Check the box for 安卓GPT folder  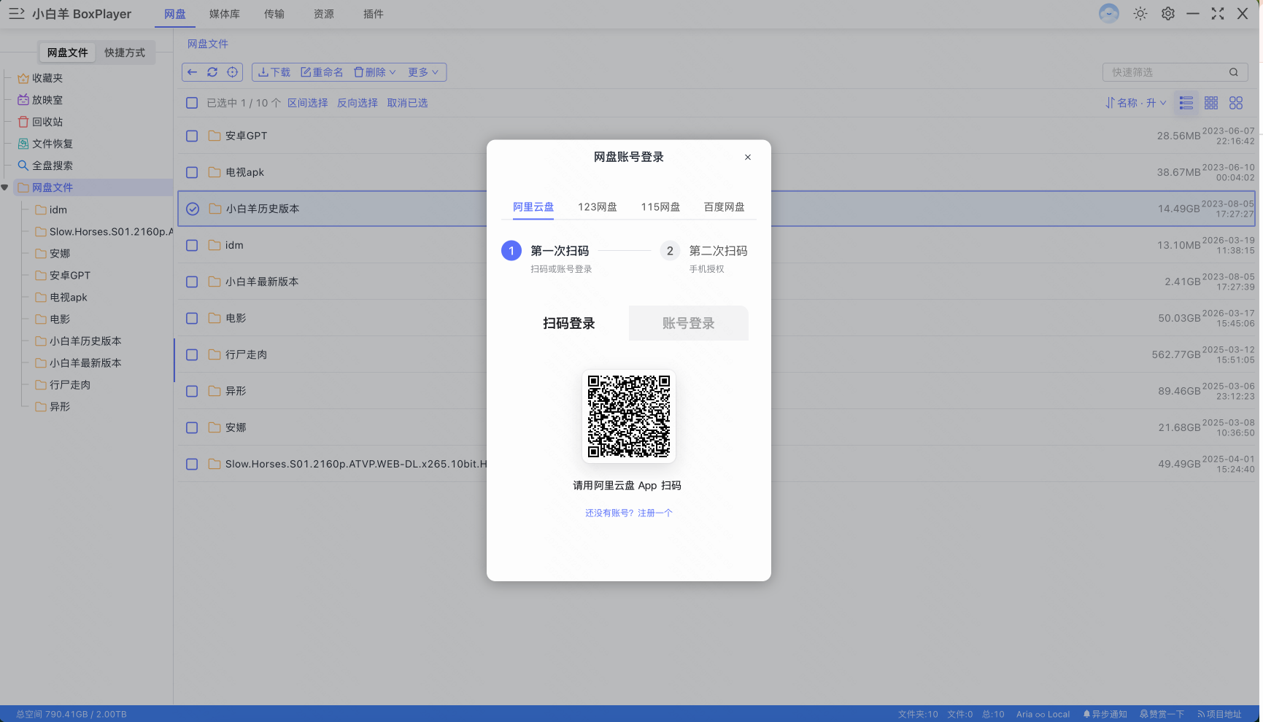point(192,136)
